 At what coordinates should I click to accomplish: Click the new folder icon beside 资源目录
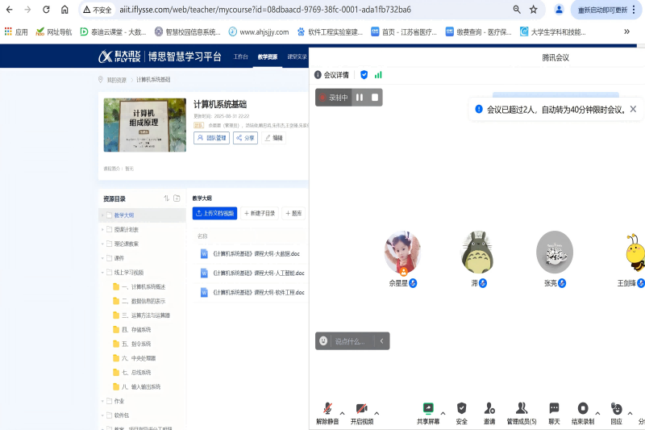[x=177, y=198]
